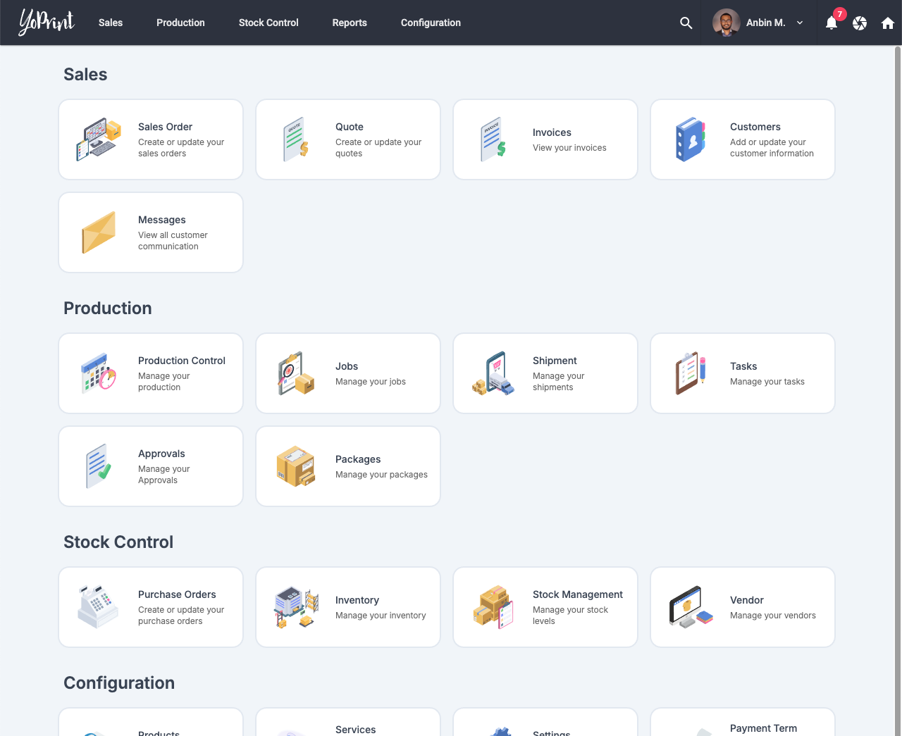Click the Packages cardboard box icon
This screenshot has height=736, width=902.
click(x=296, y=466)
